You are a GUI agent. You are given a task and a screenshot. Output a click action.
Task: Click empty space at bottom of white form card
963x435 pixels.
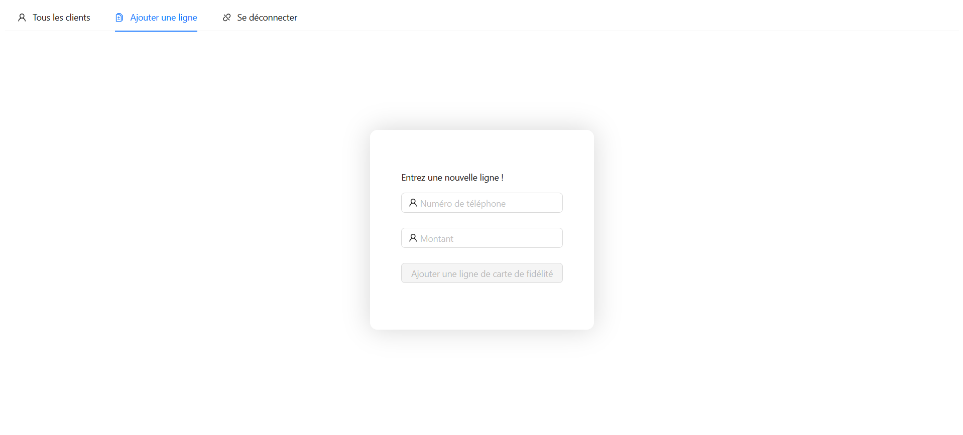click(x=481, y=309)
